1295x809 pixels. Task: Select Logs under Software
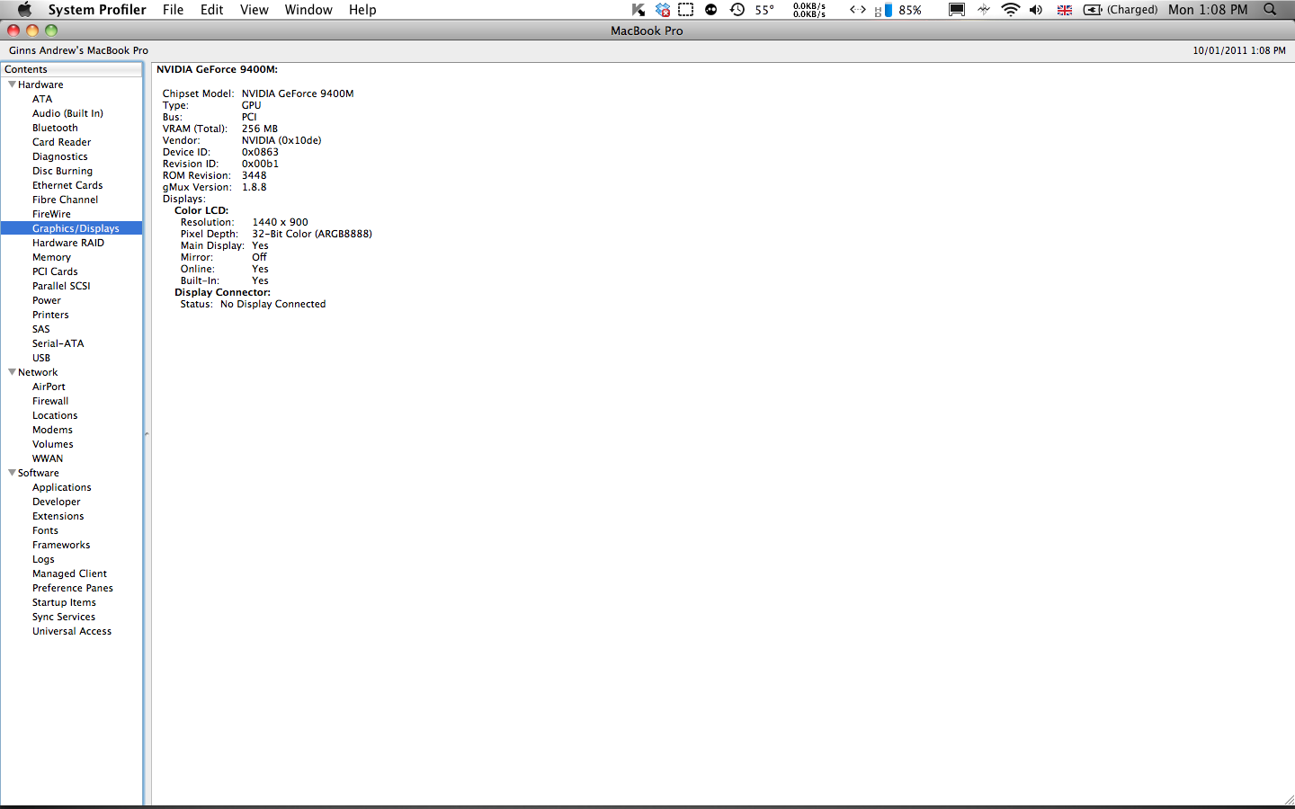click(x=43, y=559)
